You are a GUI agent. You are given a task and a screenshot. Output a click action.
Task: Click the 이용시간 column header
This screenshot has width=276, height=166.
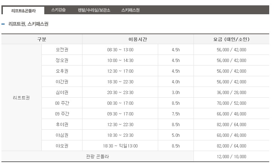coord(138,39)
